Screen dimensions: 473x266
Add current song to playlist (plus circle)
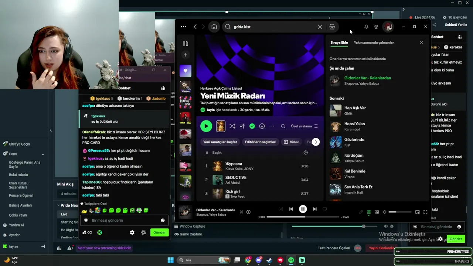tap(248, 212)
